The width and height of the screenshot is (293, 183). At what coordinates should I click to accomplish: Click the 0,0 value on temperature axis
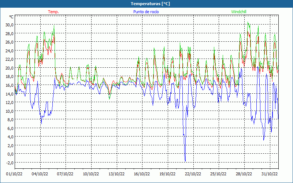(11, 154)
